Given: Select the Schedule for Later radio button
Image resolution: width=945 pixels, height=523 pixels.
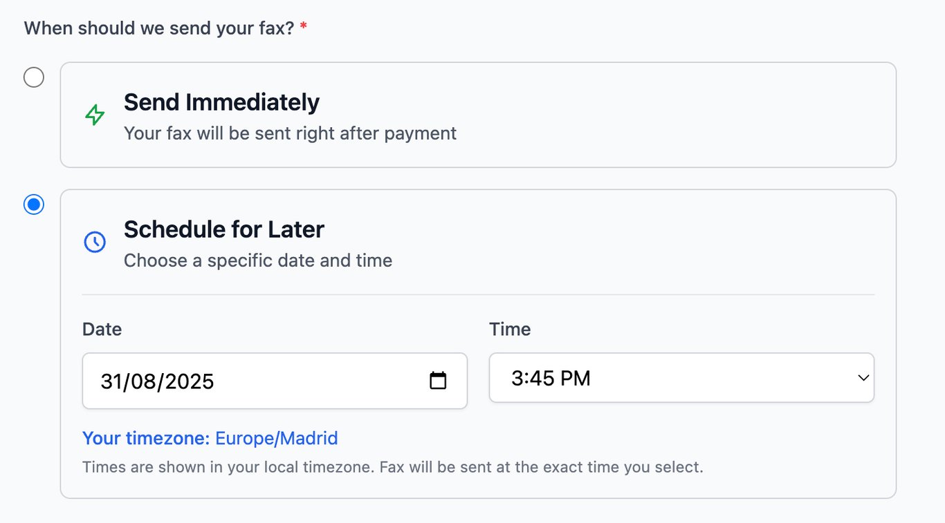Looking at the screenshot, I should (x=34, y=205).
